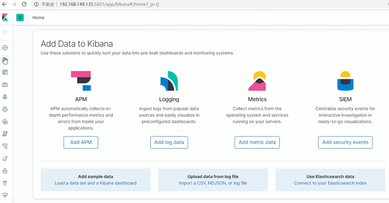The height and width of the screenshot is (203, 389).
Task: Open the Maps pin icon in sidebar
Action: 5,97
